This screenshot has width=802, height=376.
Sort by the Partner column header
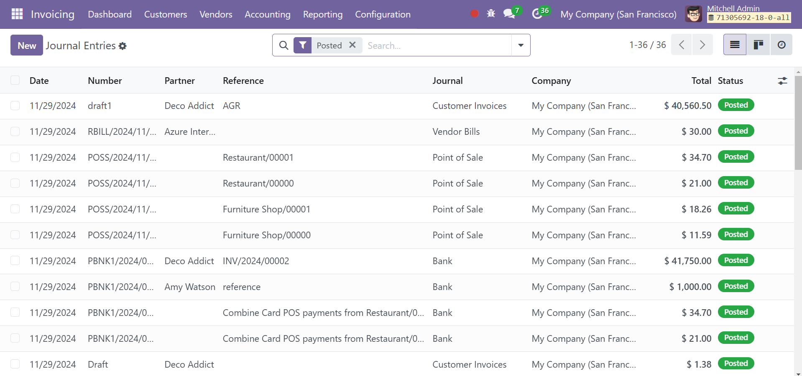pyautogui.click(x=180, y=81)
